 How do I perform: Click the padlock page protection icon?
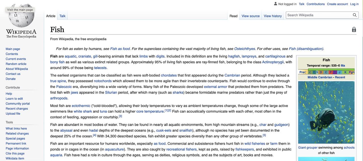coord(354,30)
